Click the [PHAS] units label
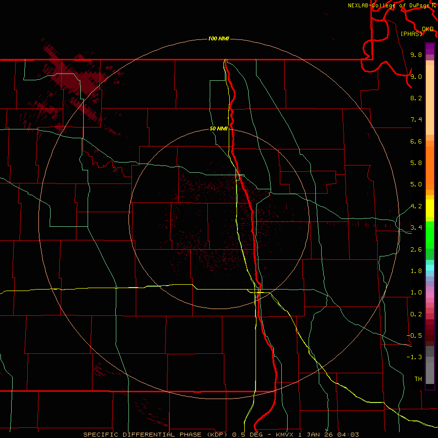 click(411, 34)
